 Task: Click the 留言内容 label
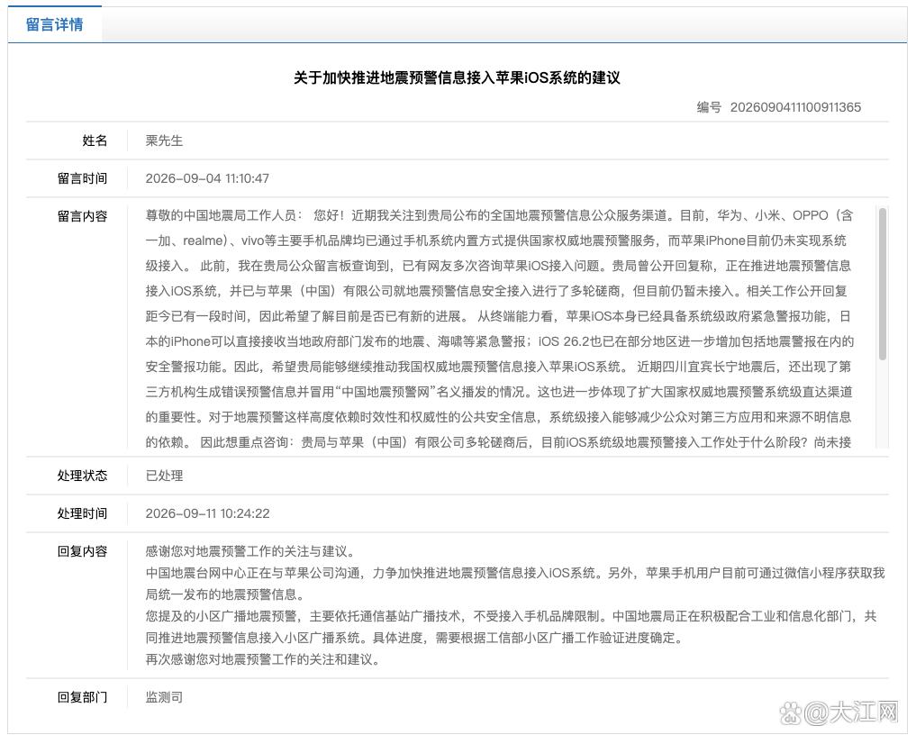click(82, 217)
